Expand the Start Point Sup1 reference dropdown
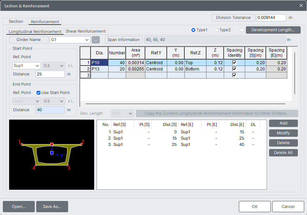 click(x=27, y=66)
